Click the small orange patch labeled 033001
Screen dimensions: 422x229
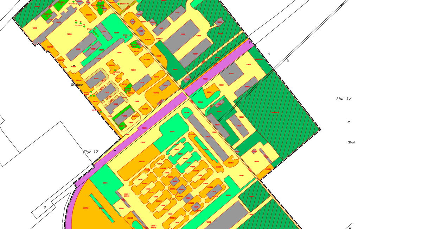[x=210, y=92]
